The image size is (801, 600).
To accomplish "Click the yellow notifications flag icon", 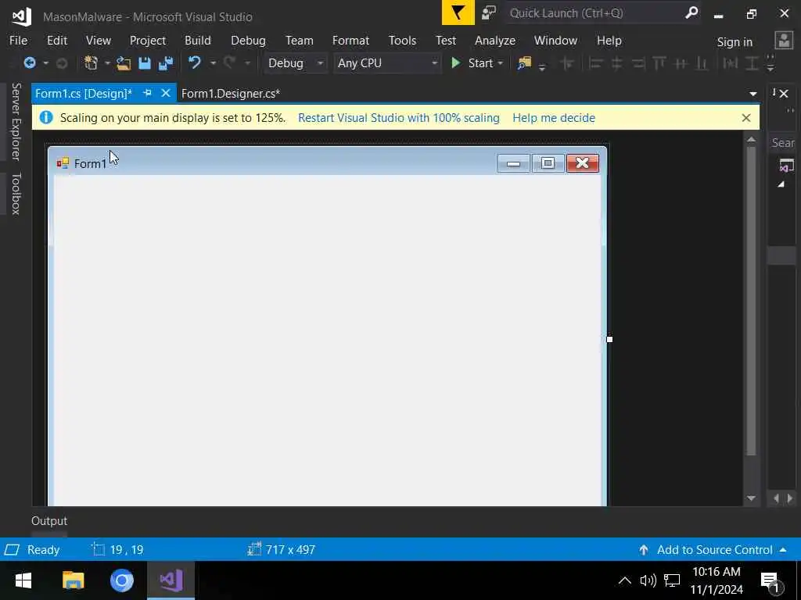I will [458, 12].
